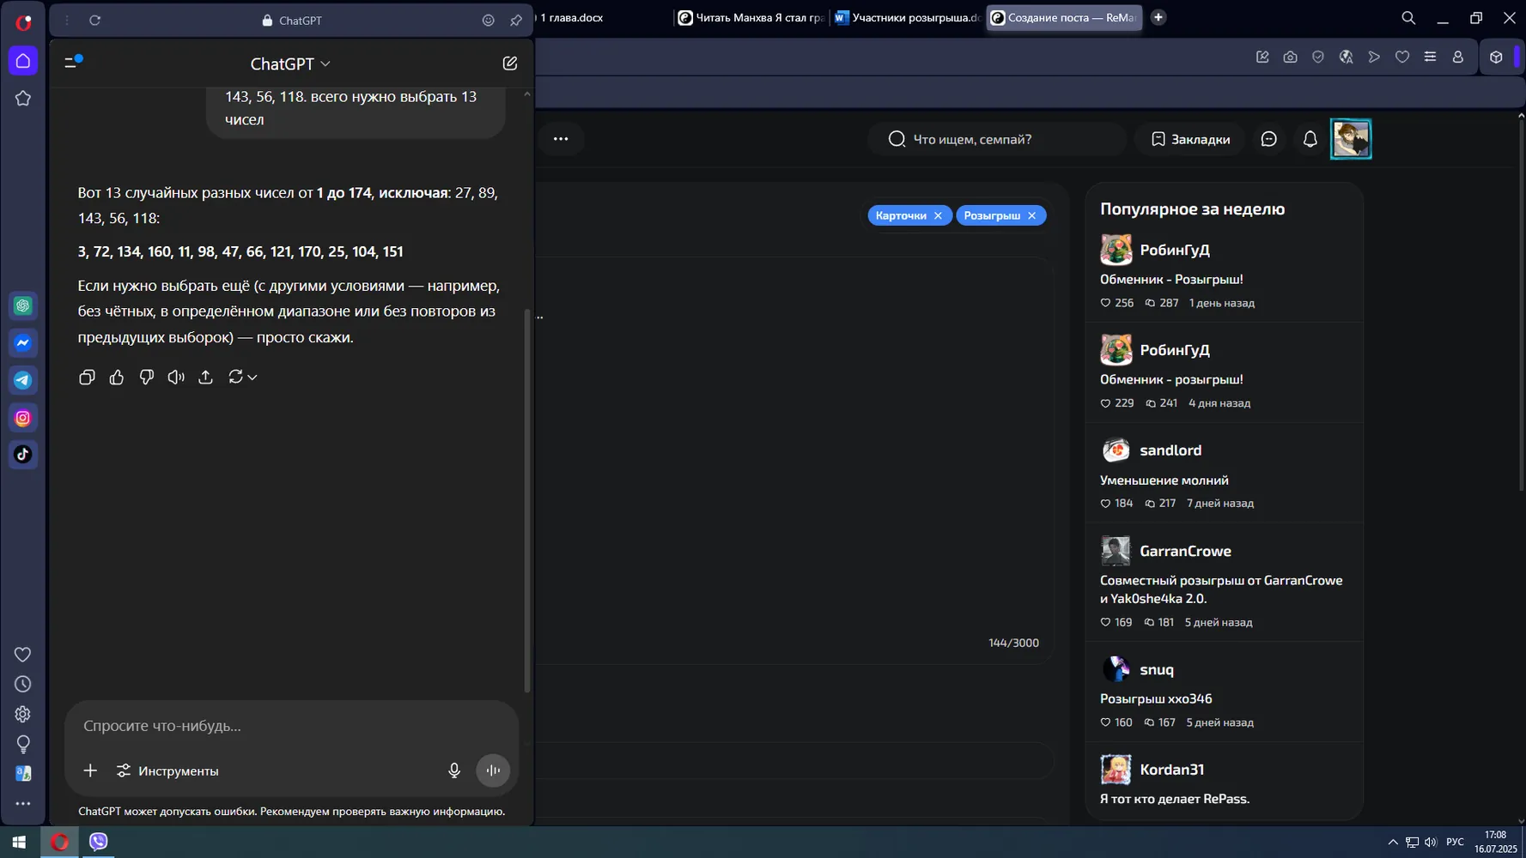Open volume control in system tray
1526x858 pixels.
1430,843
